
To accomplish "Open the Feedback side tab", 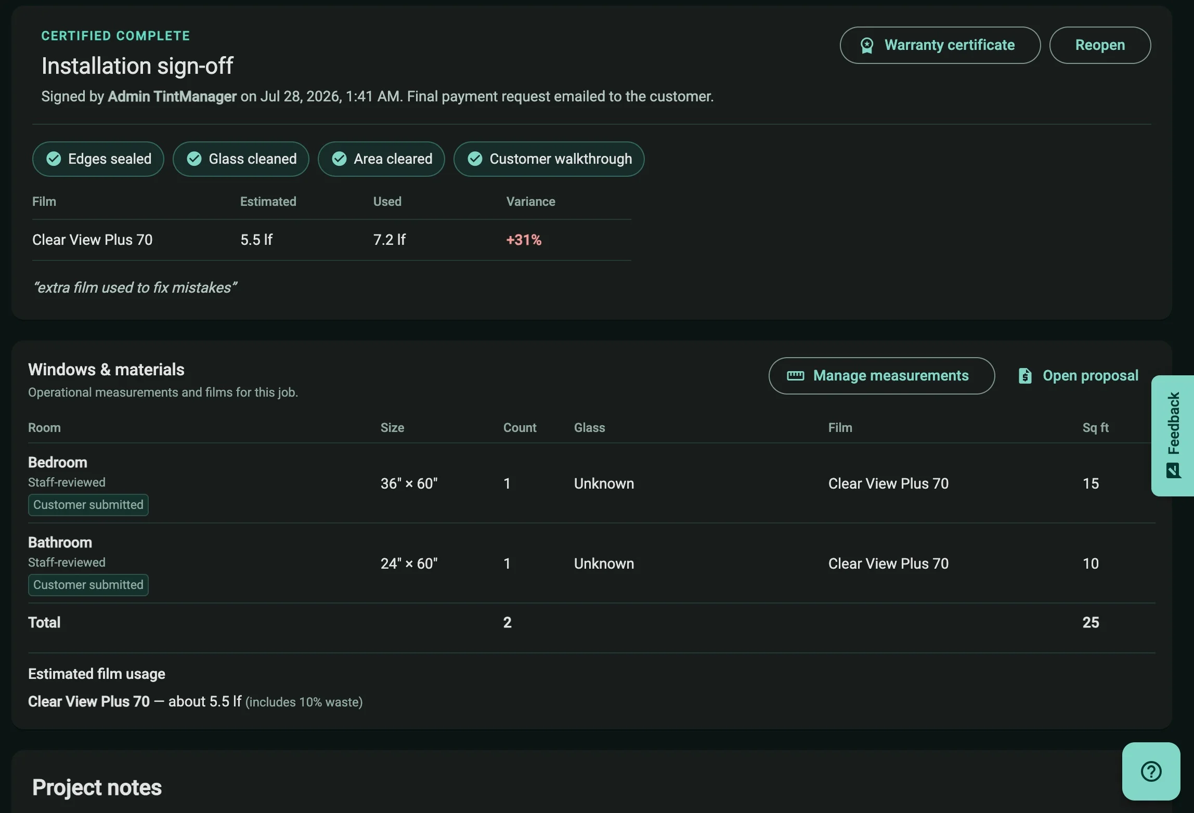I will 1173,436.
